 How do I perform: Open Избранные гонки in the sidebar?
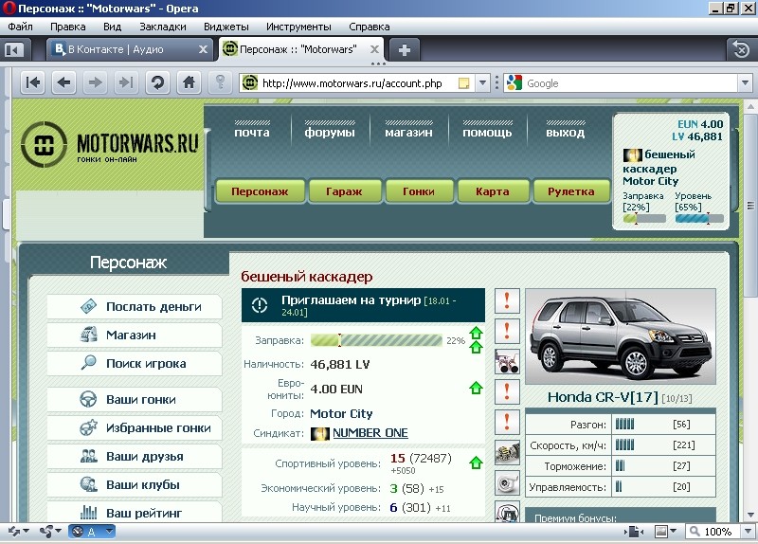pos(135,428)
